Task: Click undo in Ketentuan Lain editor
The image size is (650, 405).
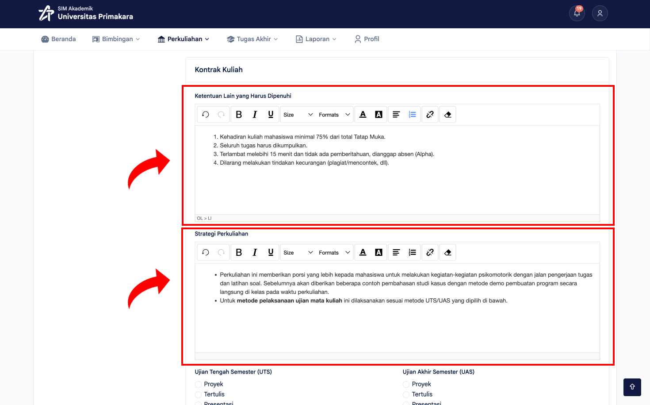Action: [206, 115]
